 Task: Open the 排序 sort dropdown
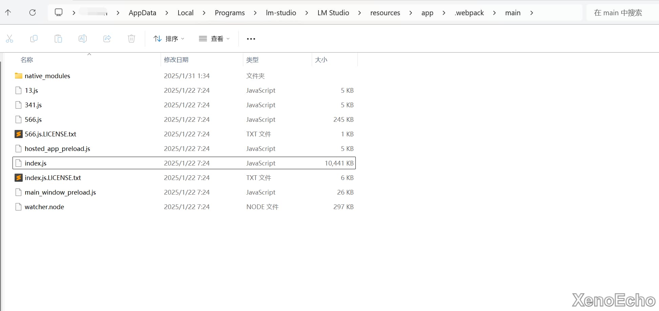tap(169, 39)
